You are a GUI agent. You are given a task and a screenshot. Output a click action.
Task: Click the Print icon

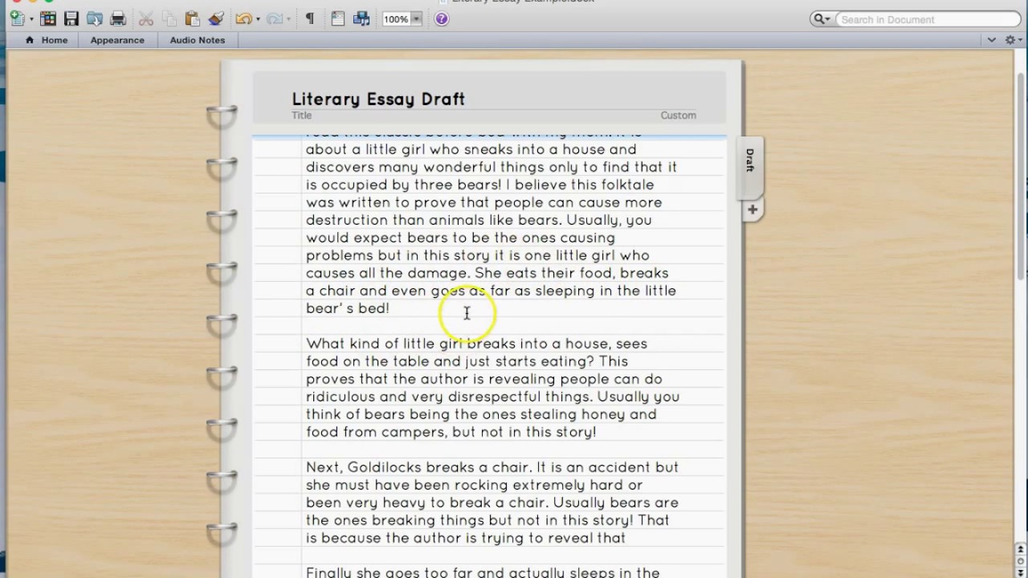pyautogui.click(x=118, y=18)
